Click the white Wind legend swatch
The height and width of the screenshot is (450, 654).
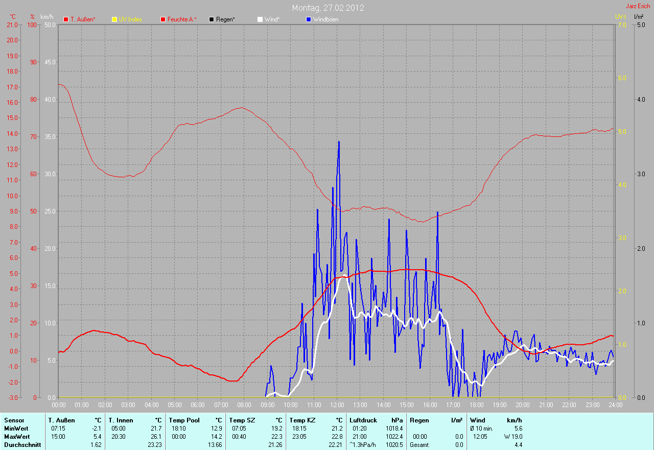(x=260, y=19)
